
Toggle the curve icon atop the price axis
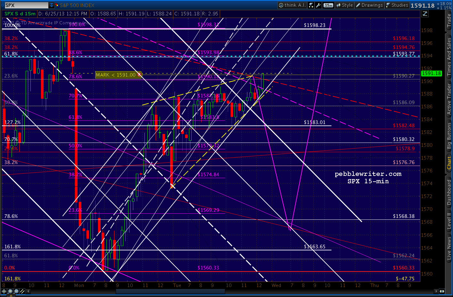point(425,13)
